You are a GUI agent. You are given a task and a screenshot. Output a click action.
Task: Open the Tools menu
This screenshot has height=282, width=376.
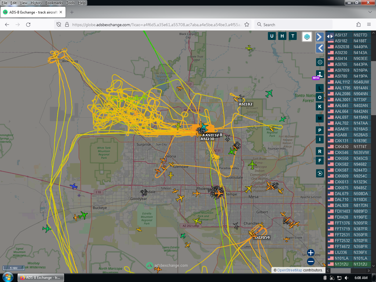[70, 3]
